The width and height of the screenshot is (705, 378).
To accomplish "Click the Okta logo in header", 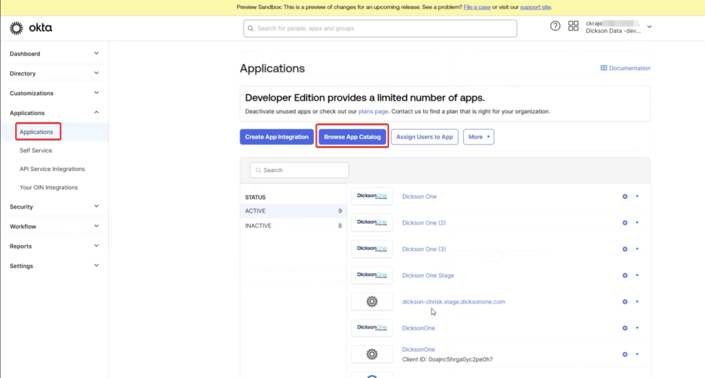I will tap(31, 28).
